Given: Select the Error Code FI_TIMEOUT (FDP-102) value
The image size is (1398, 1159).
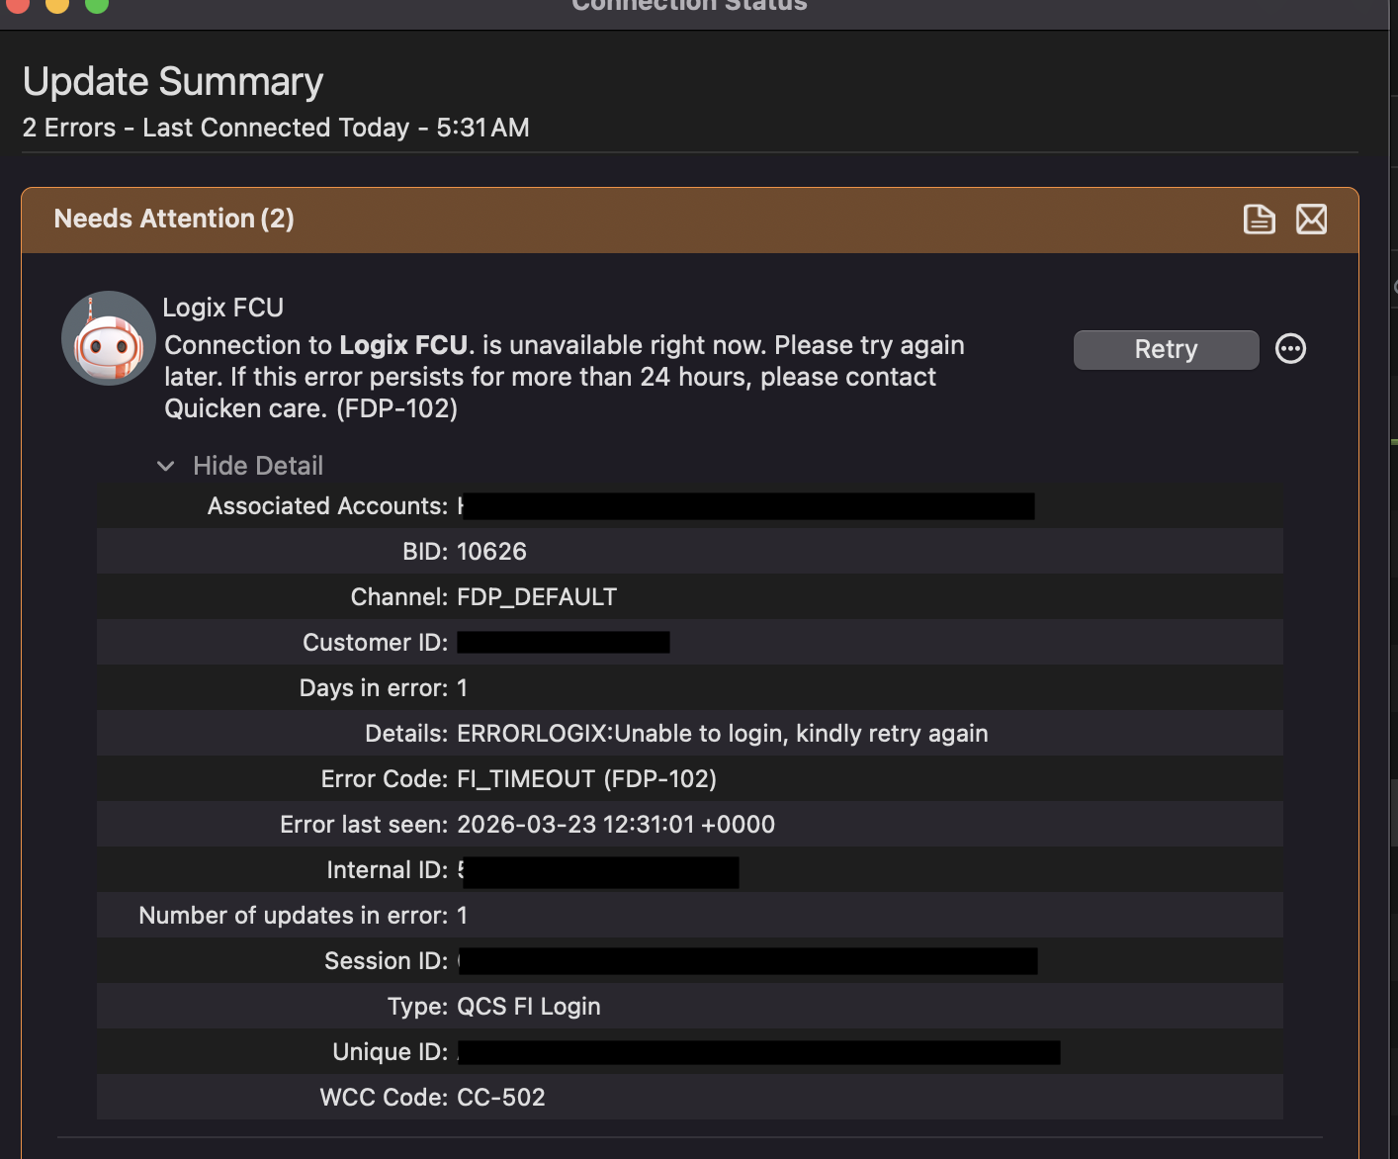Looking at the screenshot, I should pos(586,779).
